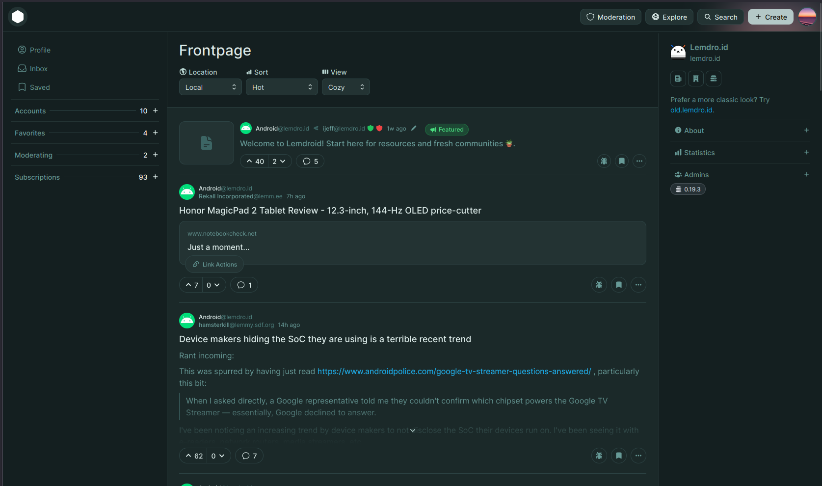This screenshot has height=486, width=822.
Task: Click the instances server icon under Lemdro.id
Action: pos(714,79)
